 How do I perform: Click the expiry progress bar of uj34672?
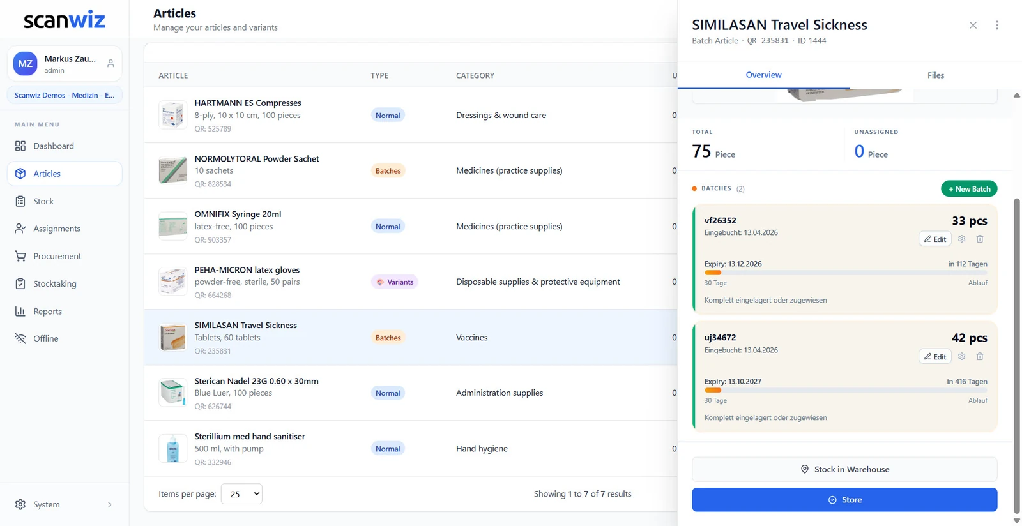pyautogui.click(x=846, y=390)
